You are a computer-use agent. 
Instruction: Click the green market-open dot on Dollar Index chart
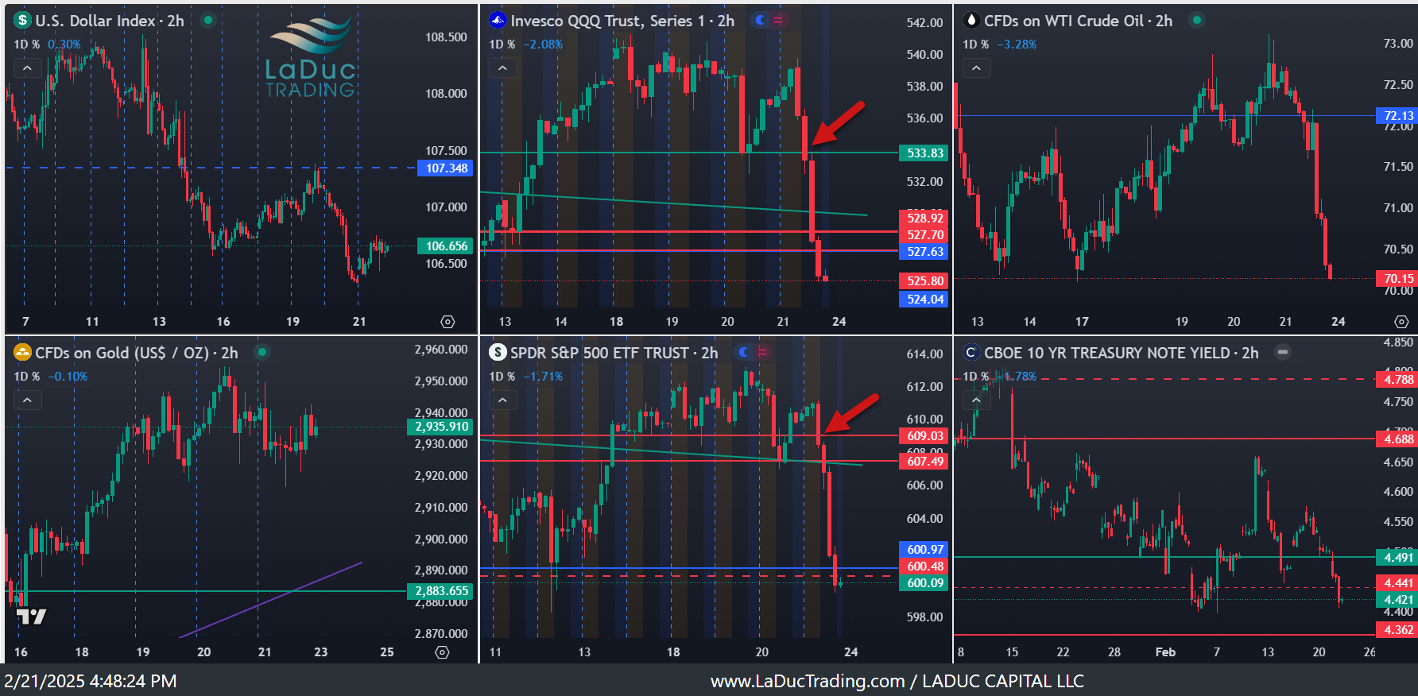pos(208,20)
